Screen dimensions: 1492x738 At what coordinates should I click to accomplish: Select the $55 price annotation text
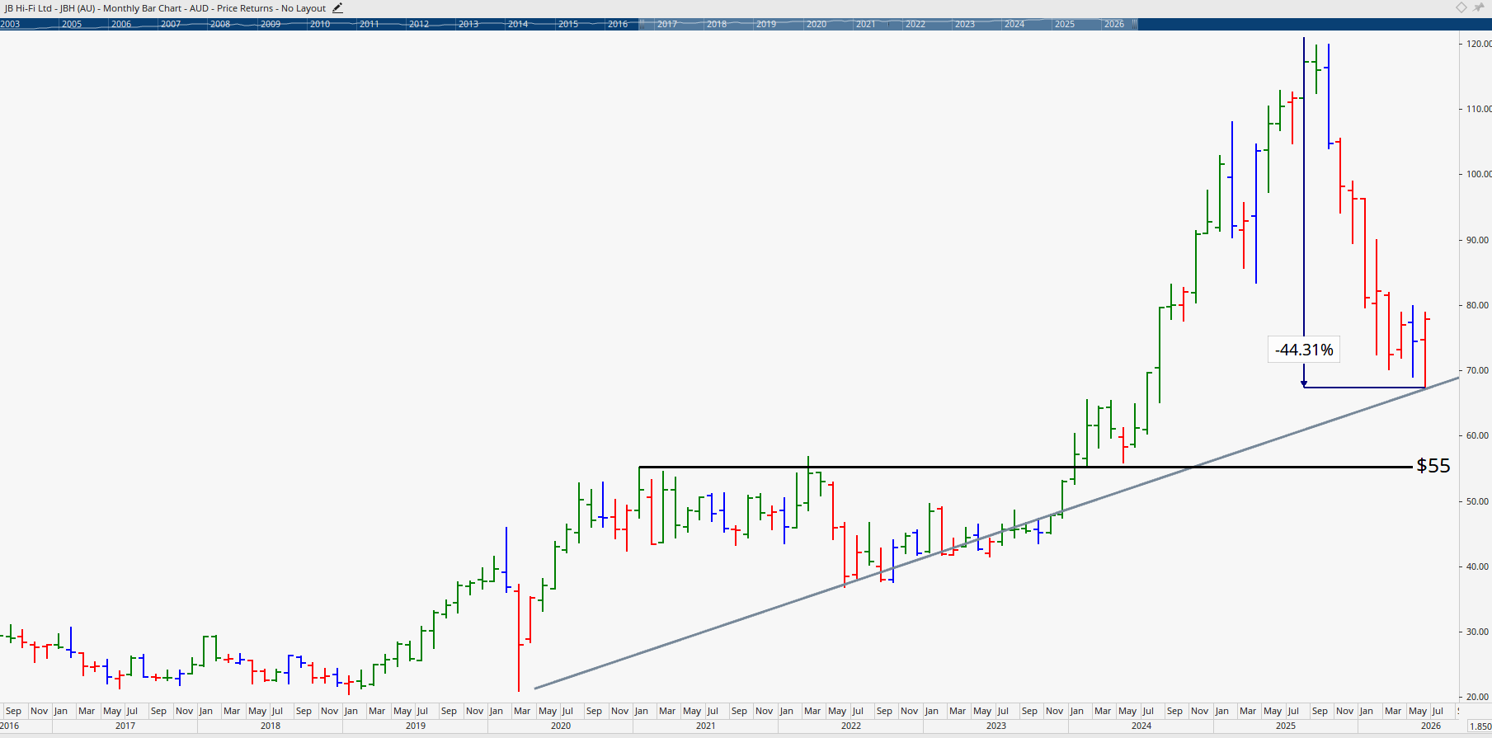click(1433, 466)
